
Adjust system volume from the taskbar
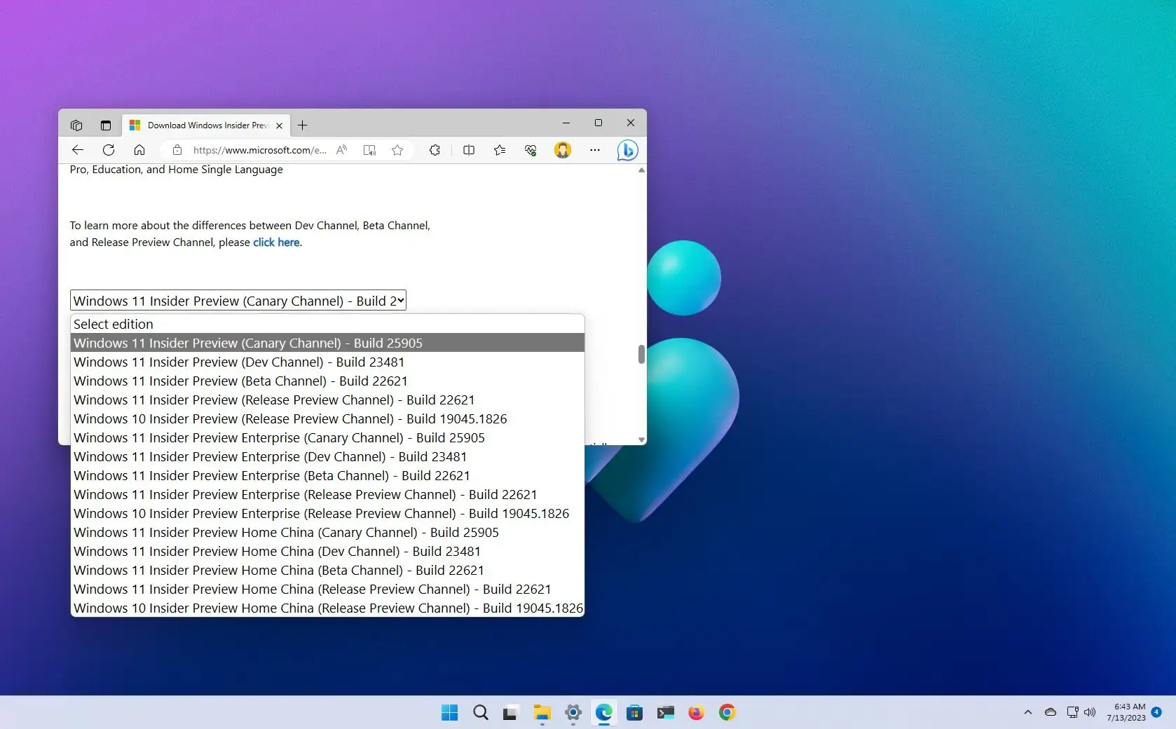pos(1090,713)
